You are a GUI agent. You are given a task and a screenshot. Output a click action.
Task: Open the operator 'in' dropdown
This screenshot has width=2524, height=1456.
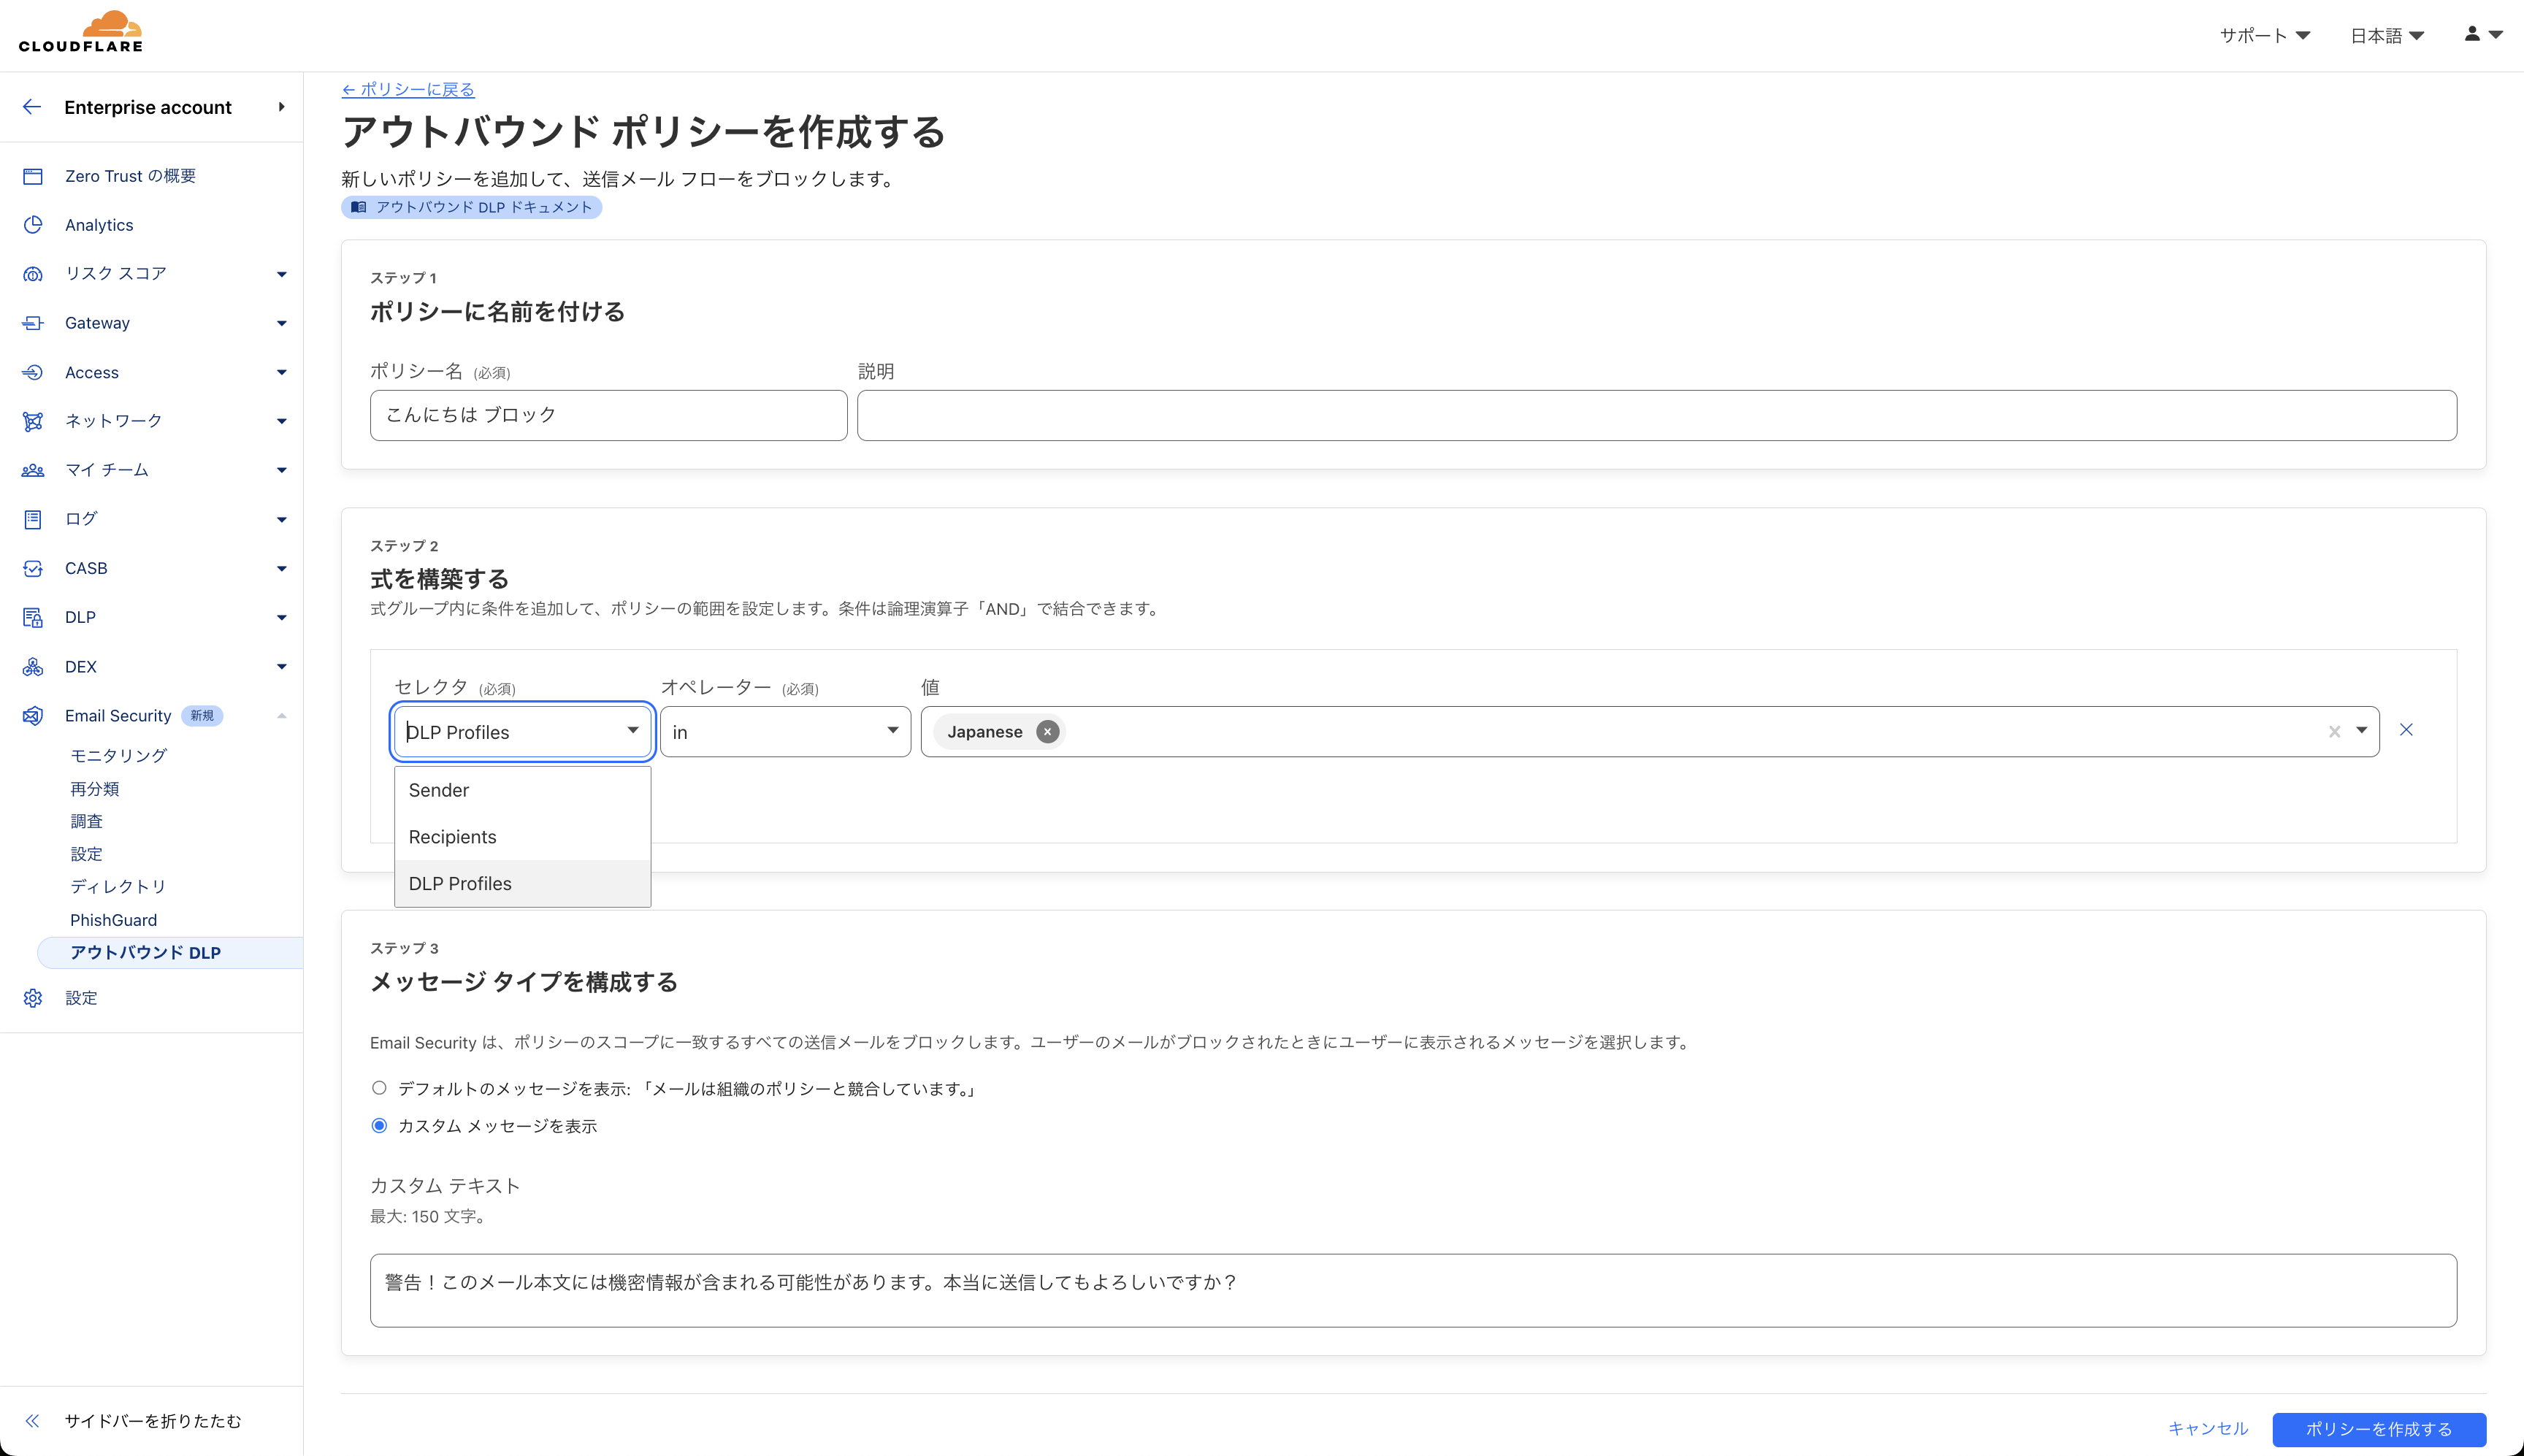click(785, 732)
